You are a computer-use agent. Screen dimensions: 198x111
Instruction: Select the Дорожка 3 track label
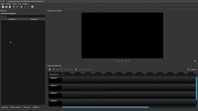click(x=54, y=93)
